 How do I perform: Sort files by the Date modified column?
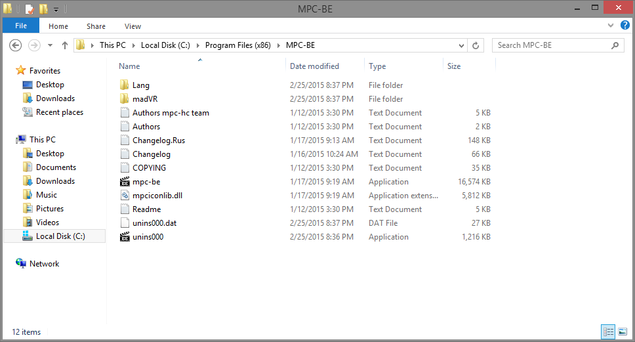click(x=314, y=66)
